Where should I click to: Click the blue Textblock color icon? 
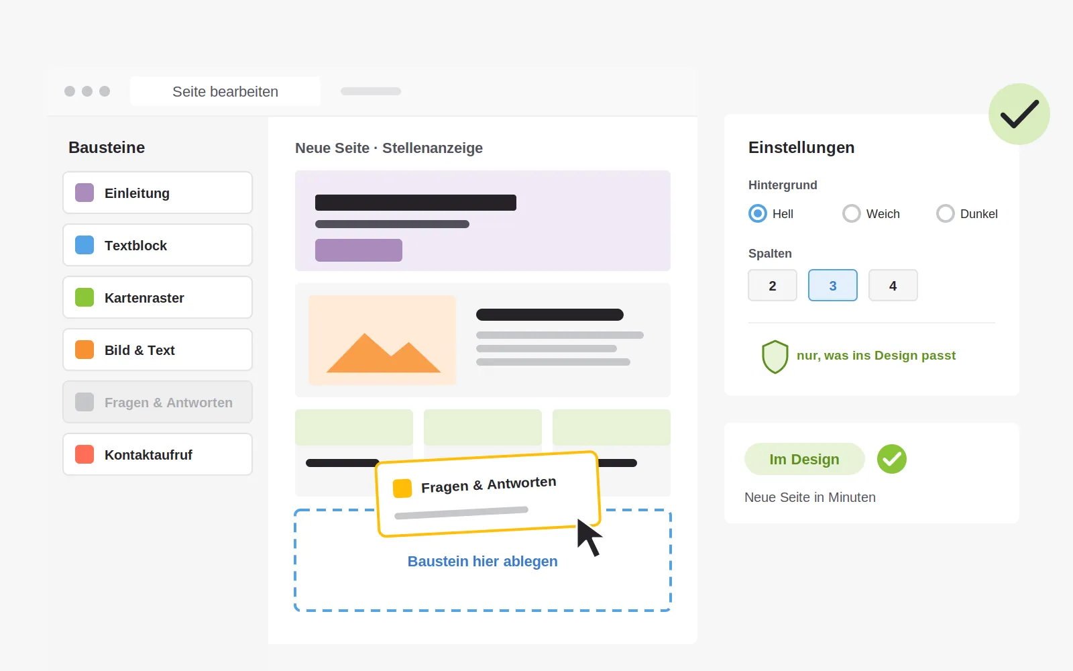point(84,245)
